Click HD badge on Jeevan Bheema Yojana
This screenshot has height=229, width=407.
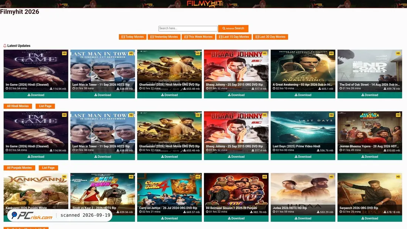tap(398, 115)
